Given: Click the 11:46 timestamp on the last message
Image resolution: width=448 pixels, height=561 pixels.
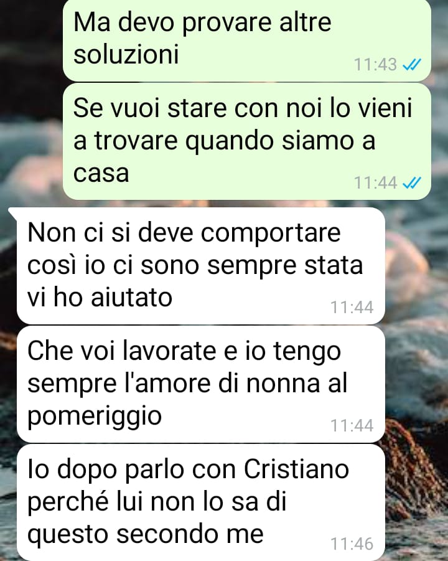Looking at the screenshot, I should pyautogui.click(x=352, y=544).
